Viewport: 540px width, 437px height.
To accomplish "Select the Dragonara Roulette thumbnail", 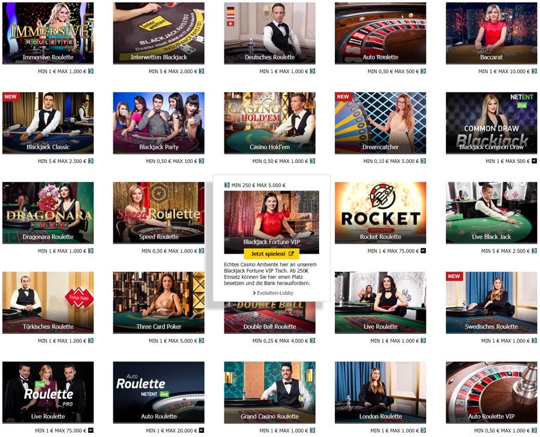I will click(48, 213).
